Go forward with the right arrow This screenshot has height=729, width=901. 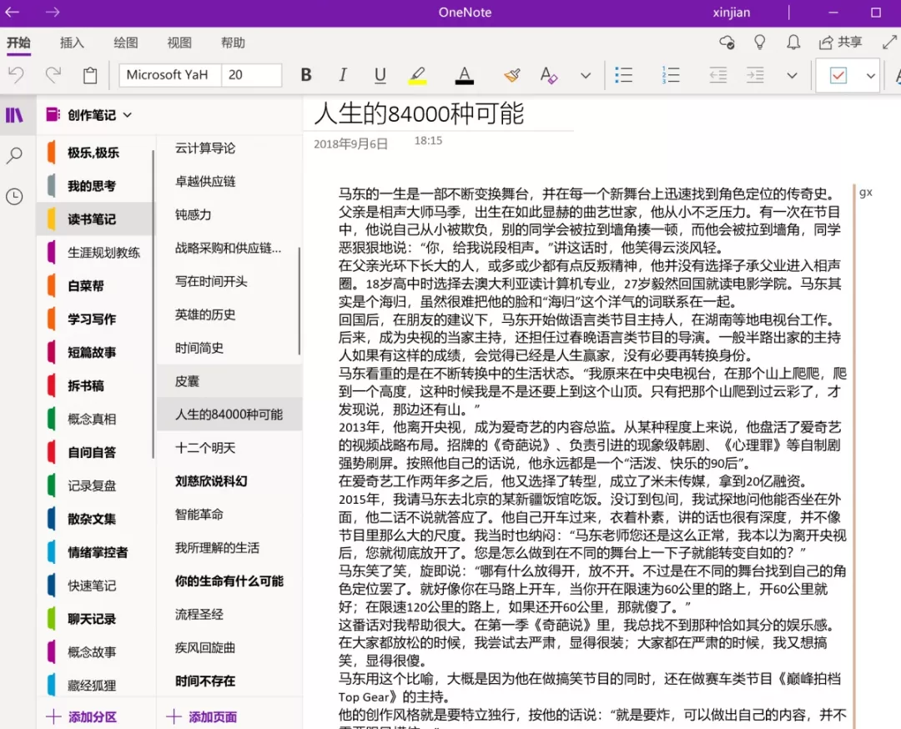coord(53,12)
